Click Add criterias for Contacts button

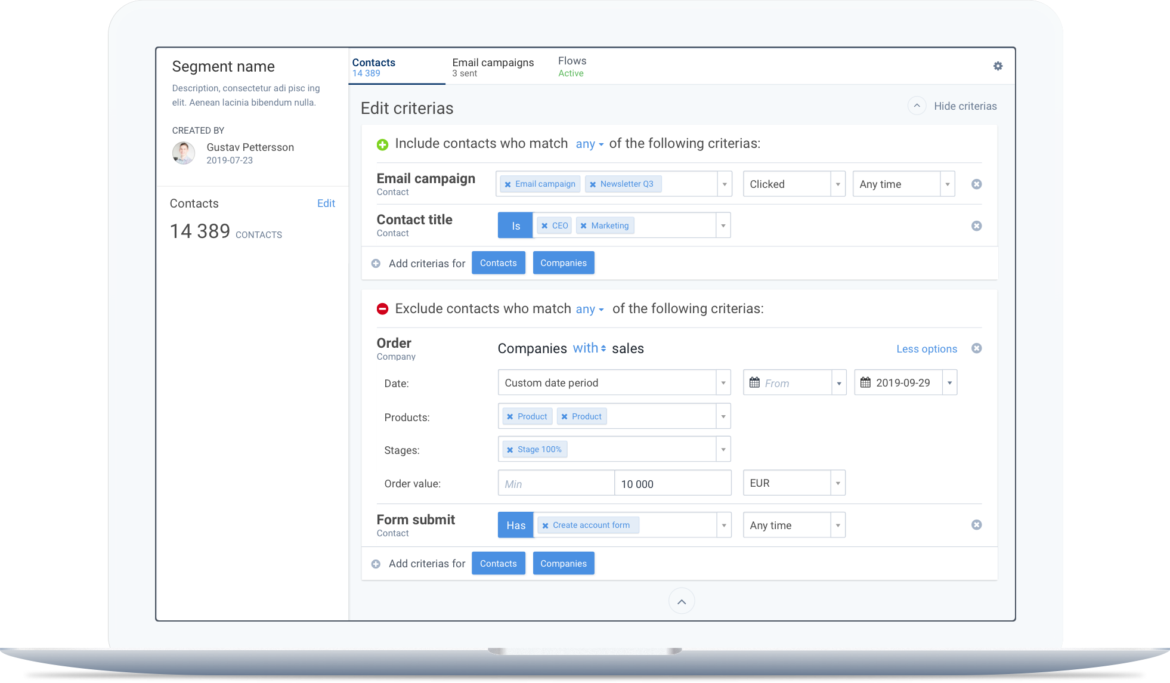point(497,262)
